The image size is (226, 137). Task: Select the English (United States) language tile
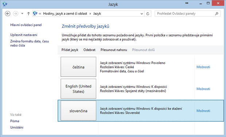click(78, 89)
